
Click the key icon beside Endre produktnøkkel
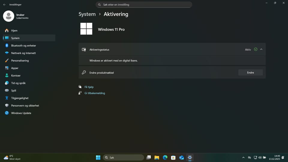(84, 73)
